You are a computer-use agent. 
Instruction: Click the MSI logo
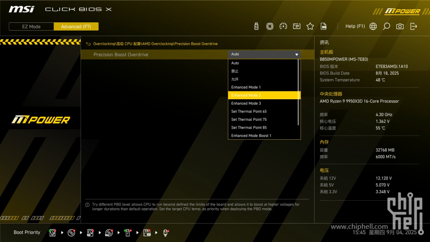[x=21, y=9]
